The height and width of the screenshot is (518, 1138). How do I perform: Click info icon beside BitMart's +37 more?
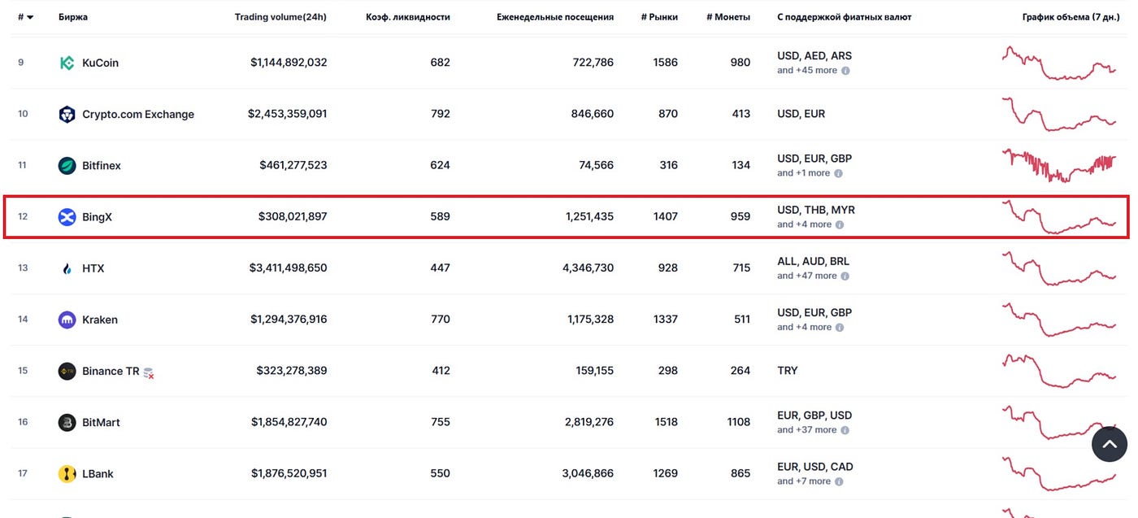coord(845,429)
